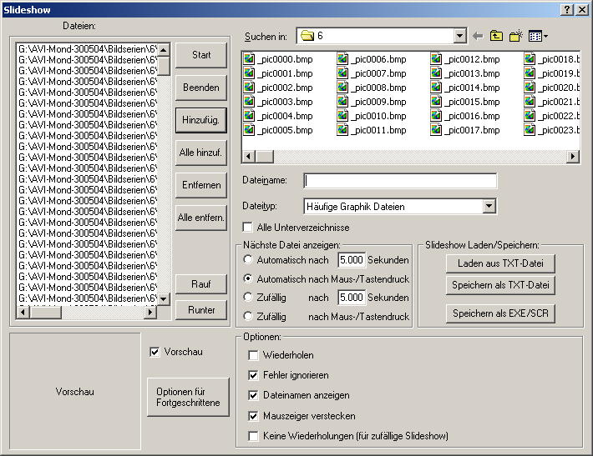Toggle Alle Unterverzeichnisse checkbox
The image size is (593, 456).
pos(248,228)
